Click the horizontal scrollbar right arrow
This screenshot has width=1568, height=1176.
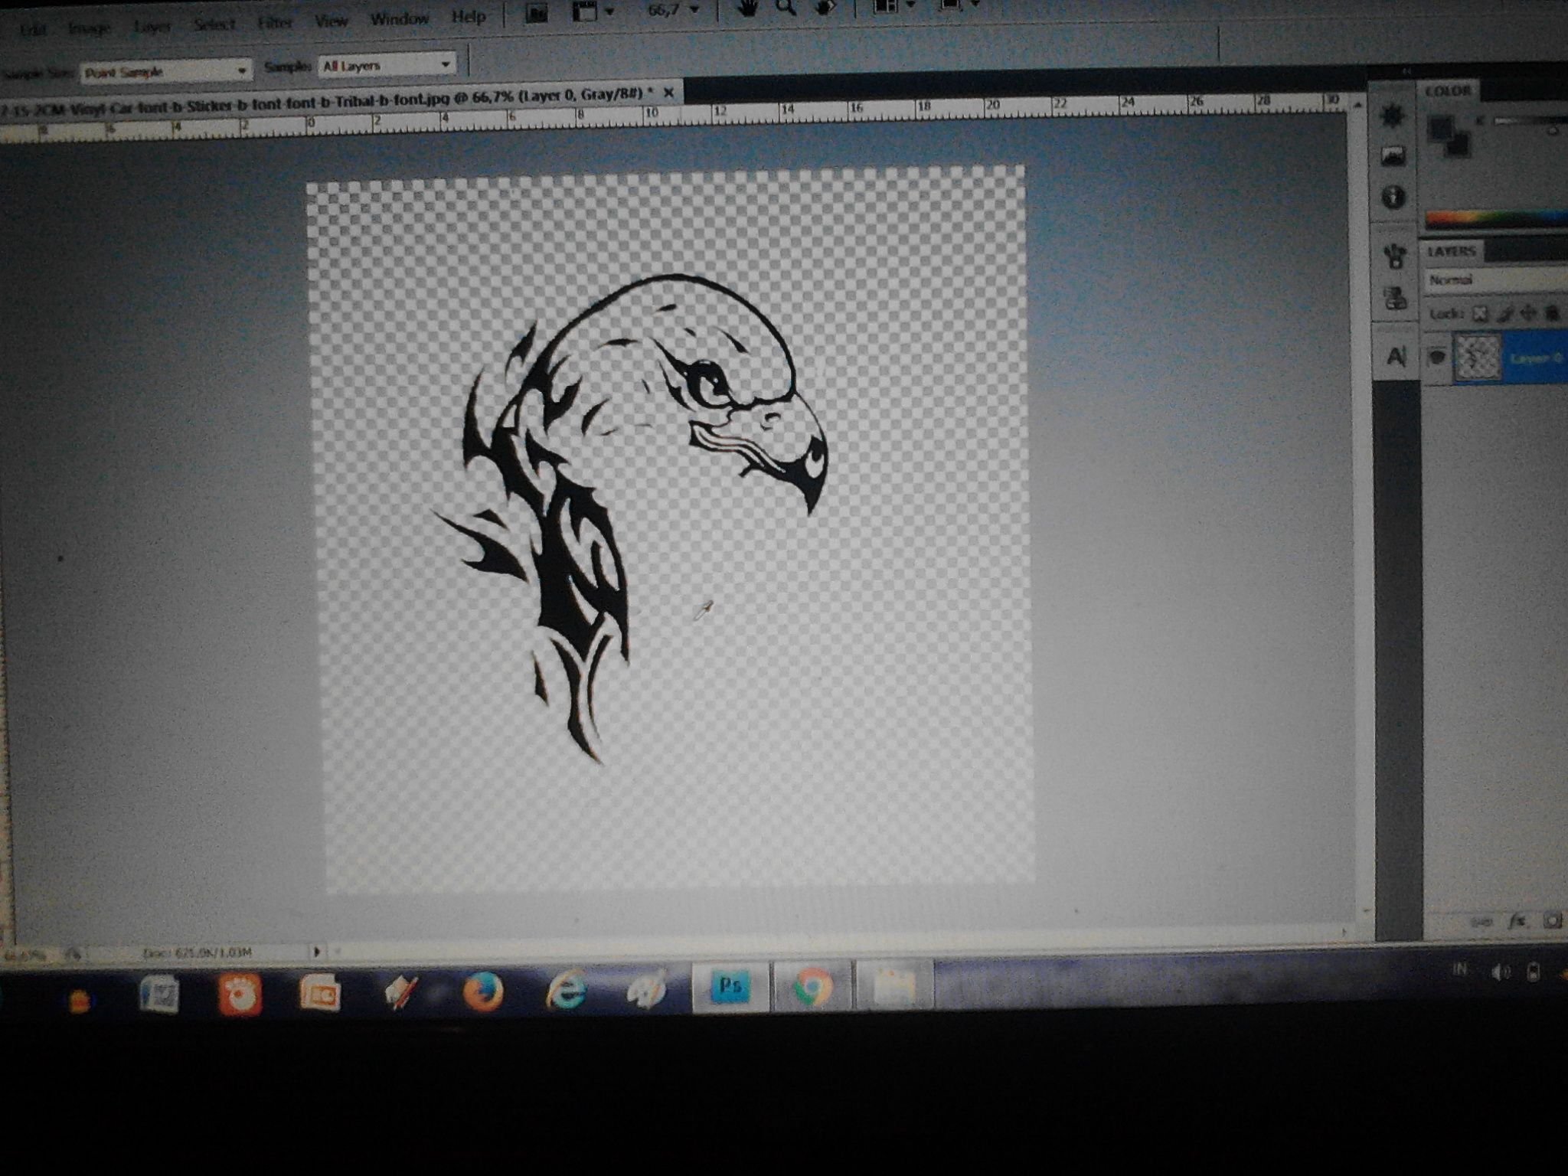click(1344, 932)
